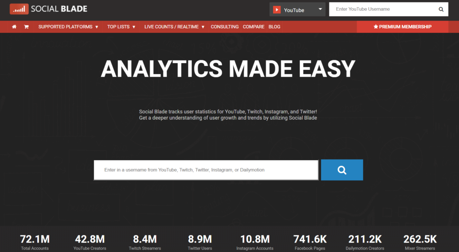The height and width of the screenshot is (252, 459).
Task: Expand Live Counts / Realtime menu
Action: [174, 26]
